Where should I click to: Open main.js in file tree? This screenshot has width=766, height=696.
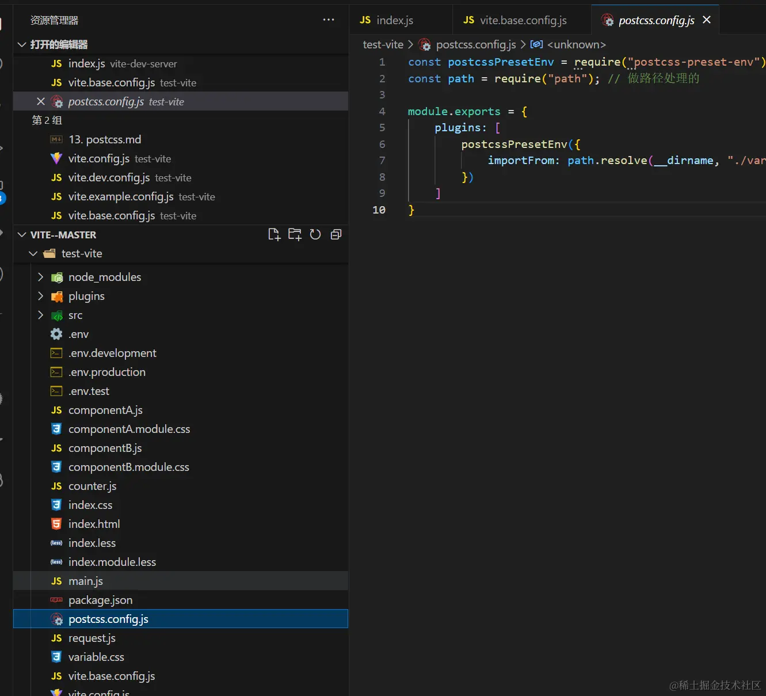pyautogui.click(x=181, y=581)
